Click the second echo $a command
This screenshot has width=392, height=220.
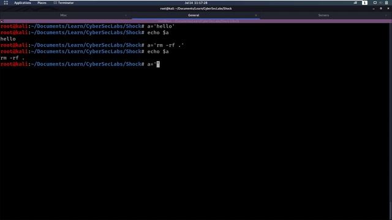[x=158, y=51]
